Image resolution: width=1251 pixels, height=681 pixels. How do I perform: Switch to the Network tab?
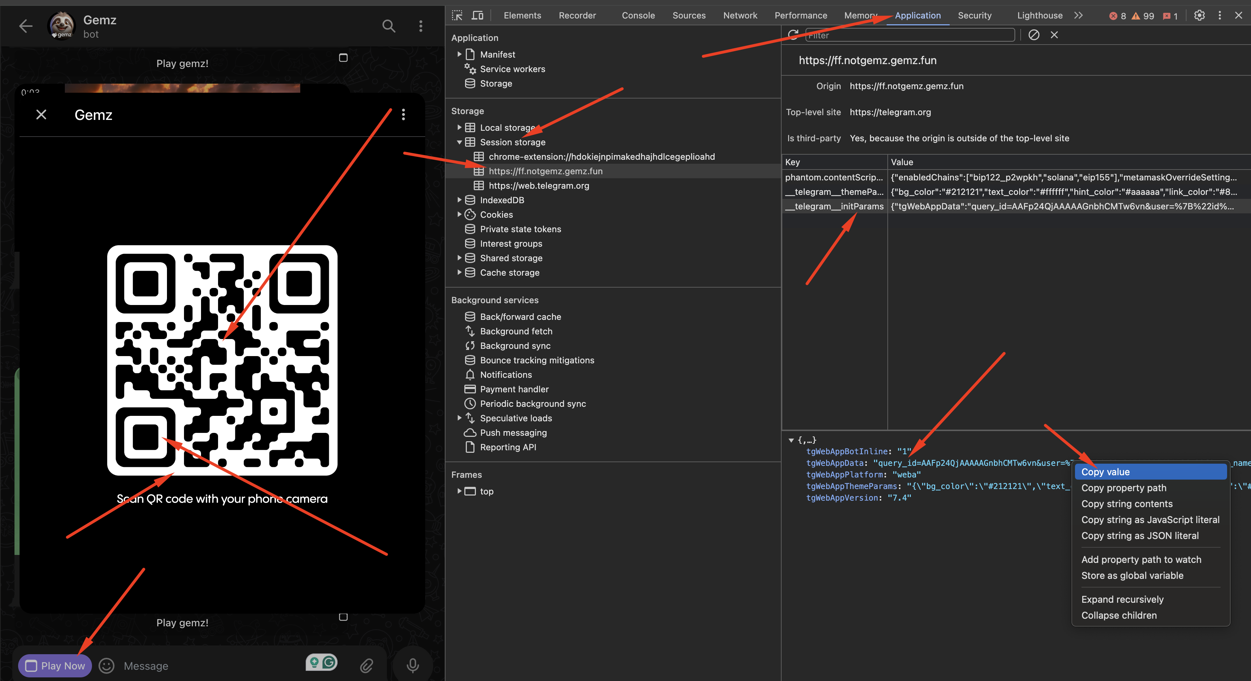[x=740, y=16]
